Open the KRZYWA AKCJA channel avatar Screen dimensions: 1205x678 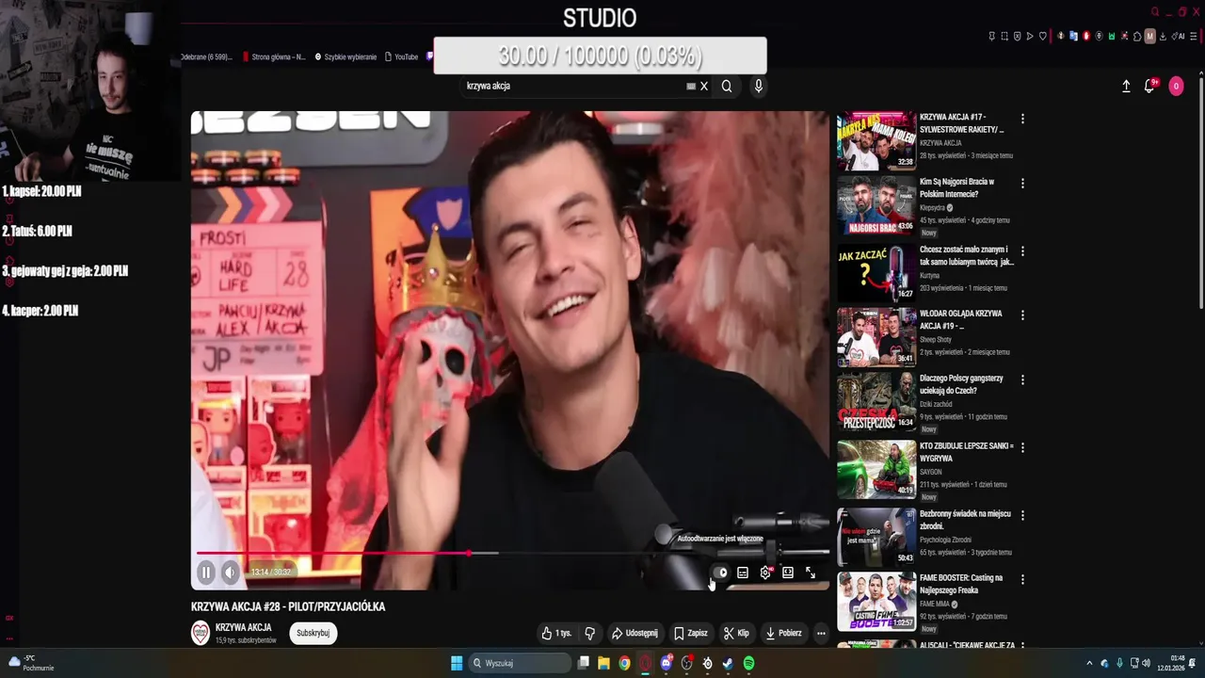tap(201, 633)
